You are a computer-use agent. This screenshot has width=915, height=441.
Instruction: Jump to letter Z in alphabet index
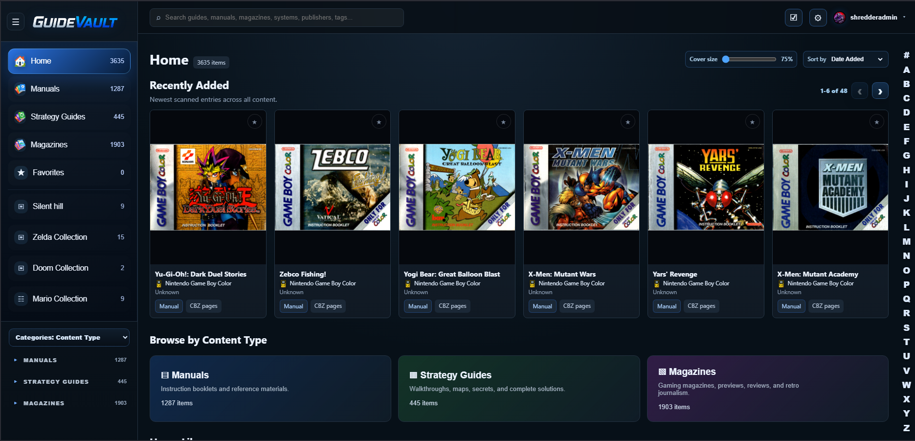coord(906,428)
